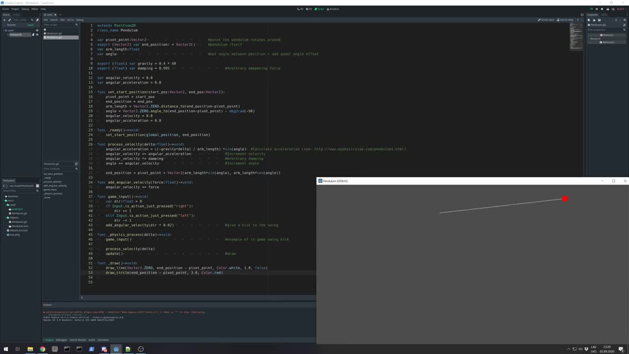Toggle FileSystem split mode icon

coord(37,186)
